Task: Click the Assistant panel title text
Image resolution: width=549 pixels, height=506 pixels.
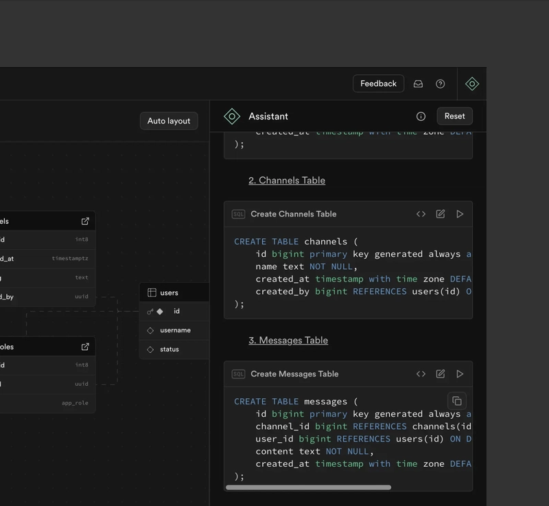Action: pos(268,116)
